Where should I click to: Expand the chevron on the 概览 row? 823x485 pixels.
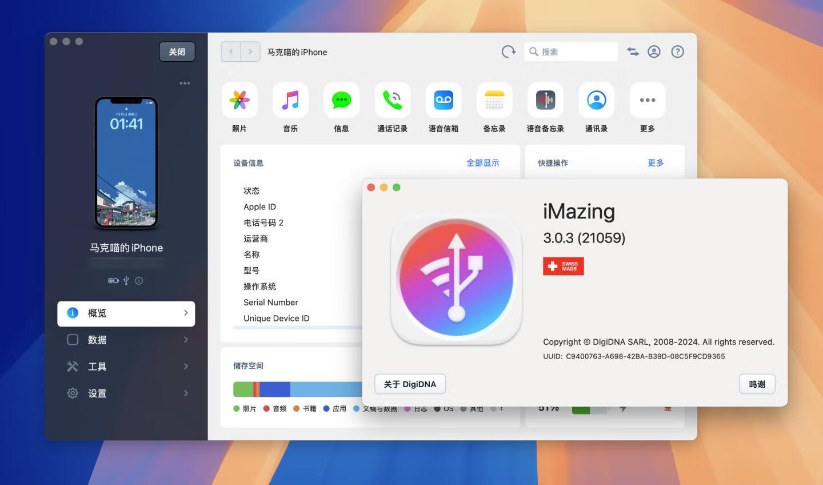(x=186, y=313)
